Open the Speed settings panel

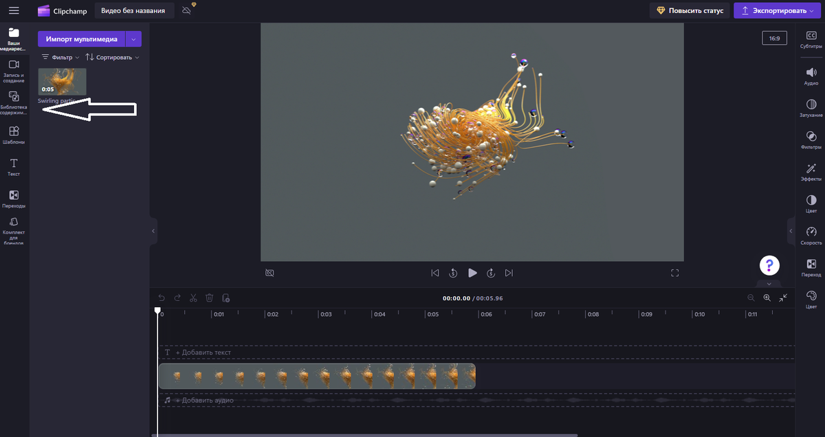pos(811,236)
